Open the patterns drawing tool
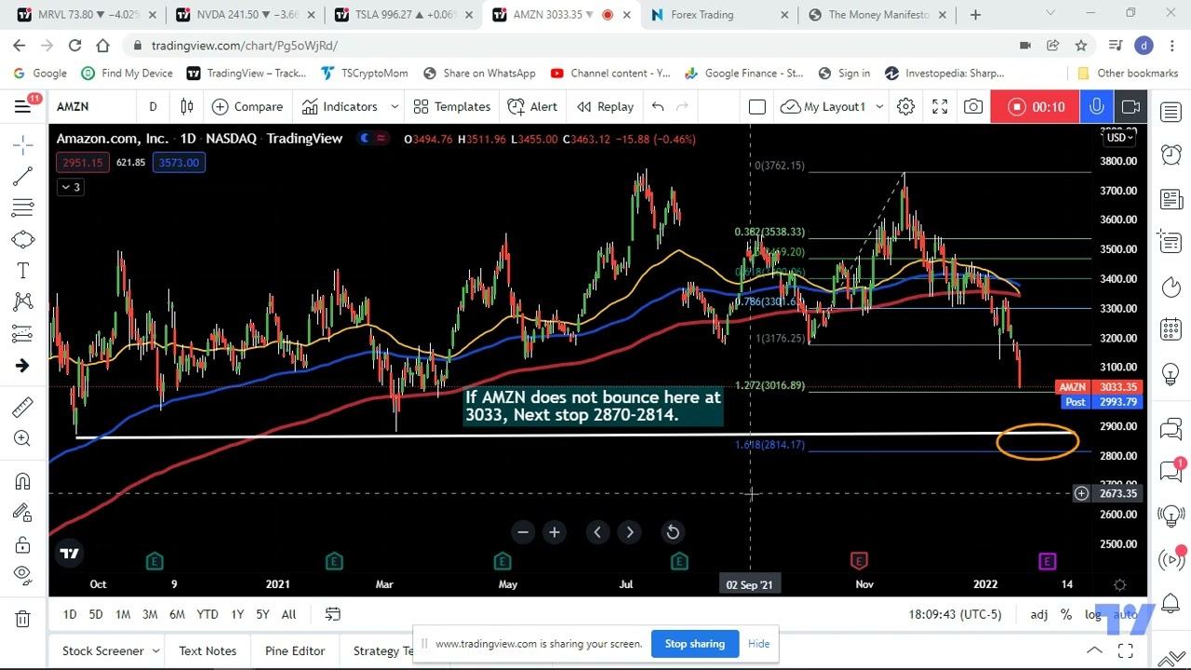The image size is (1191, 670). point(23,301)
